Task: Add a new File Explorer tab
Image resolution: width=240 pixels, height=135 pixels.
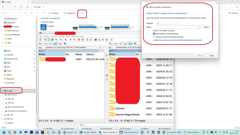Action: coord(34,2)
